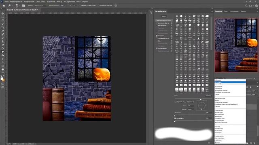Uncheck the 'Сглаживание' checkbox

pyautogui.click(x=157, y=49)
